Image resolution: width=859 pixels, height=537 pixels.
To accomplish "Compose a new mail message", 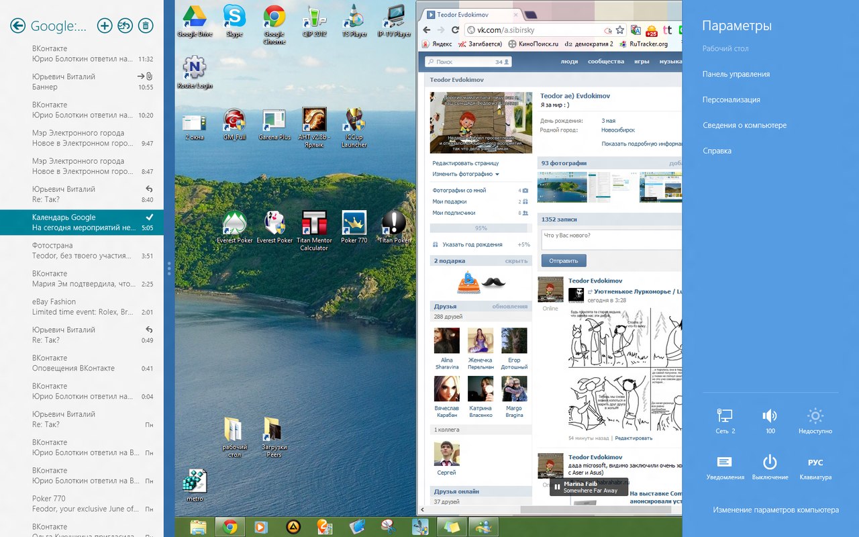I will click(105, 26).
